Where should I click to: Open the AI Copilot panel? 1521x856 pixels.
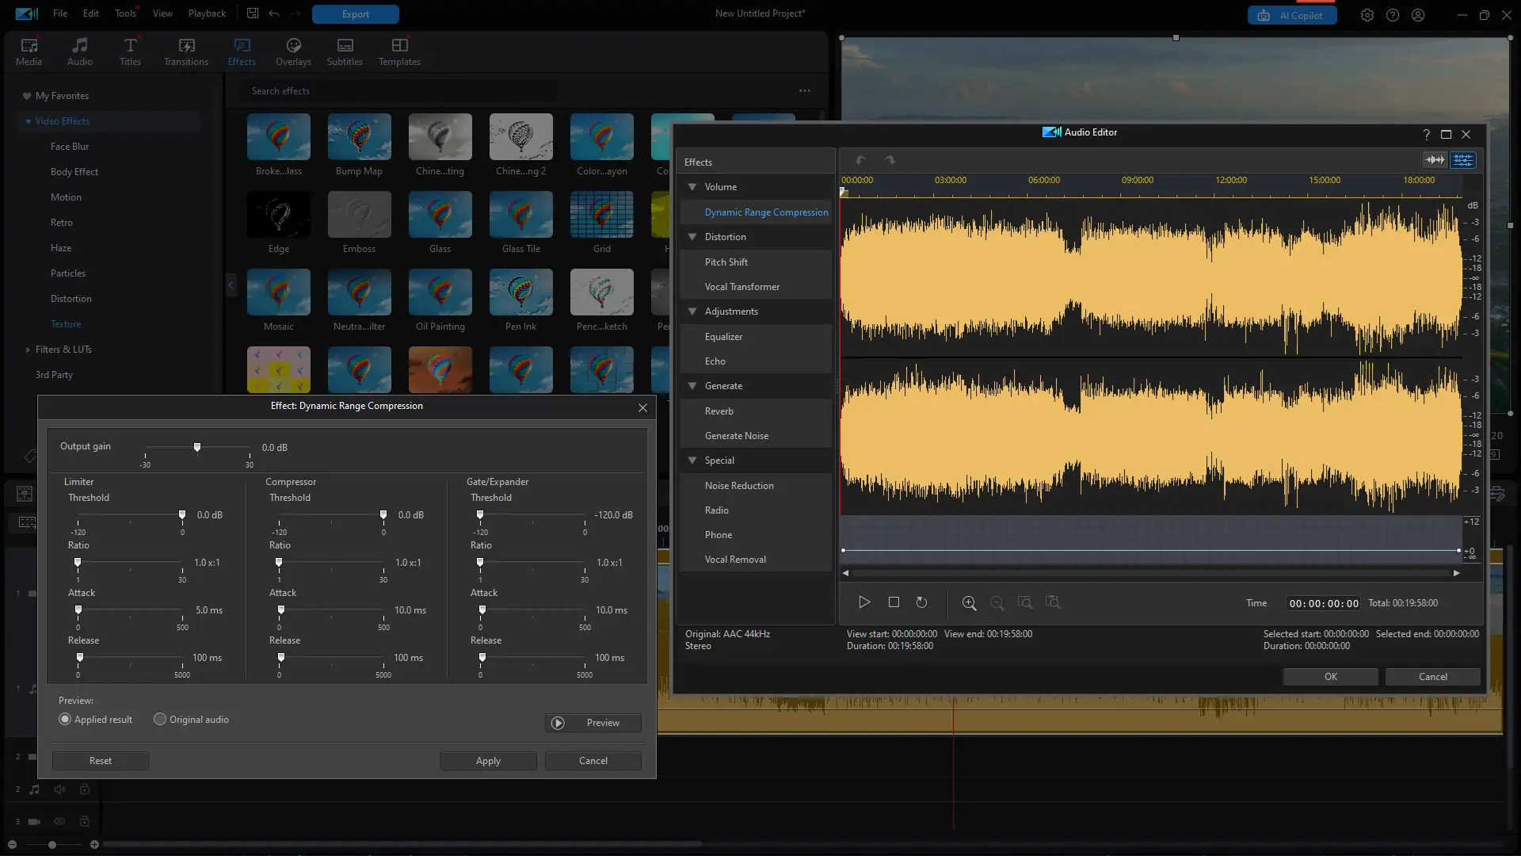coord(1292,15)
